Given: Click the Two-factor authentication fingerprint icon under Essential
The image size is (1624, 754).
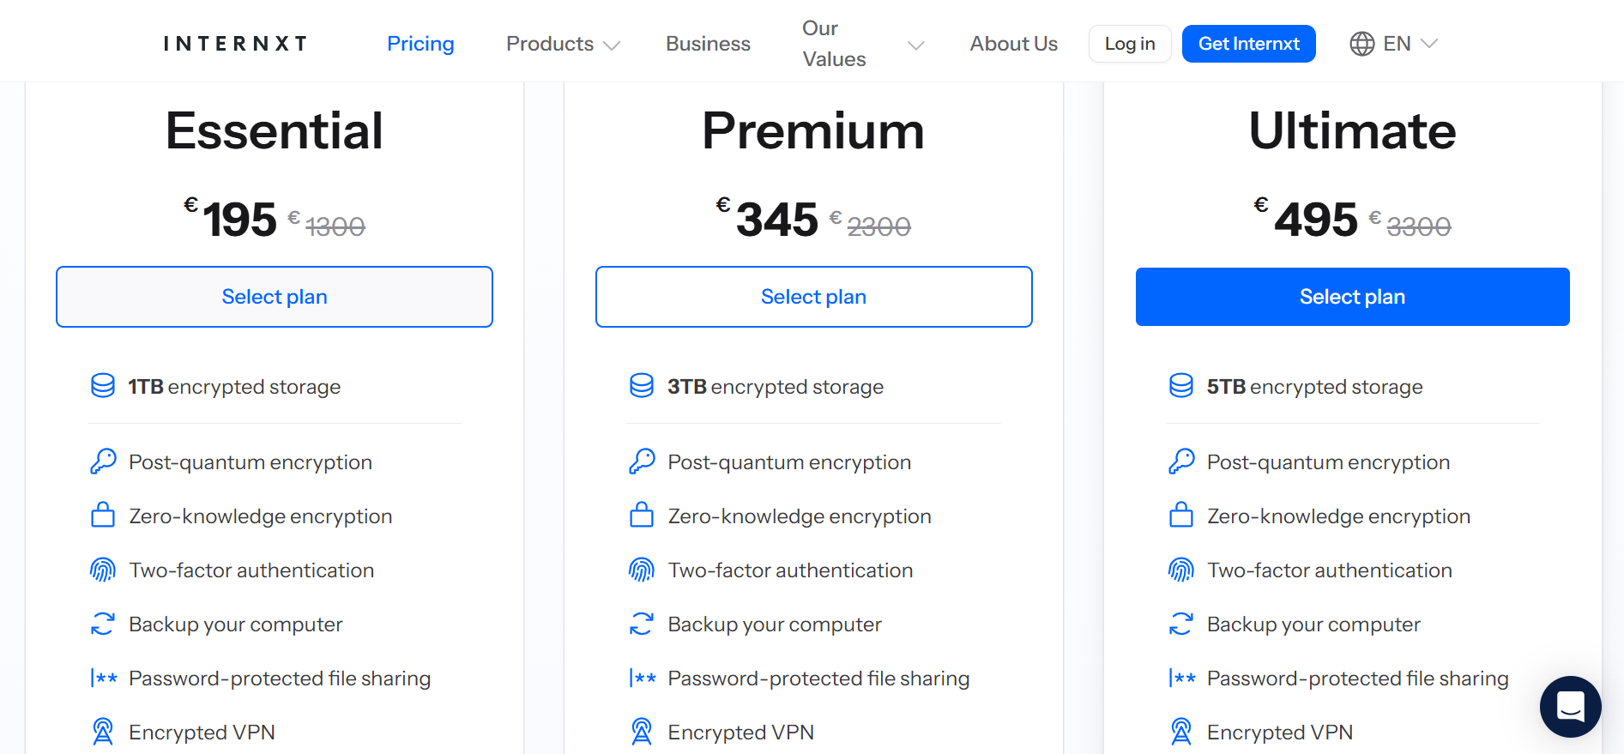Looking at the screenshot, I should click(x=102, y=569).
